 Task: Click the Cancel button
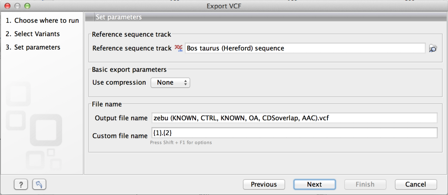click(x=416, y=184)
